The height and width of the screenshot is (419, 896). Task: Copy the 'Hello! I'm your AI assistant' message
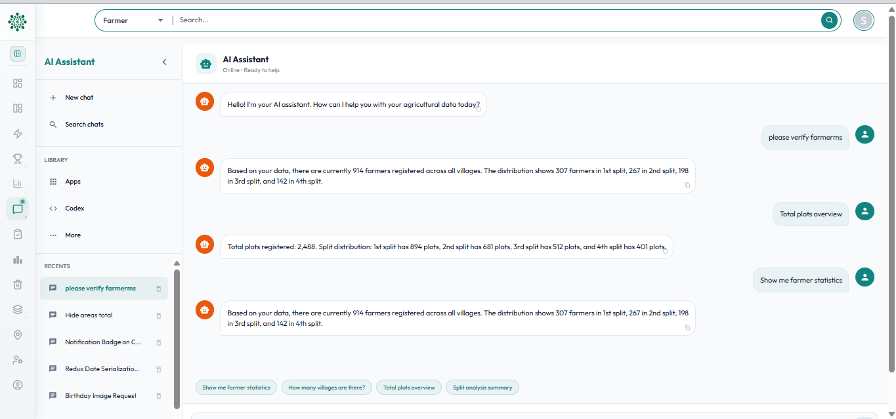pos(478,109)
